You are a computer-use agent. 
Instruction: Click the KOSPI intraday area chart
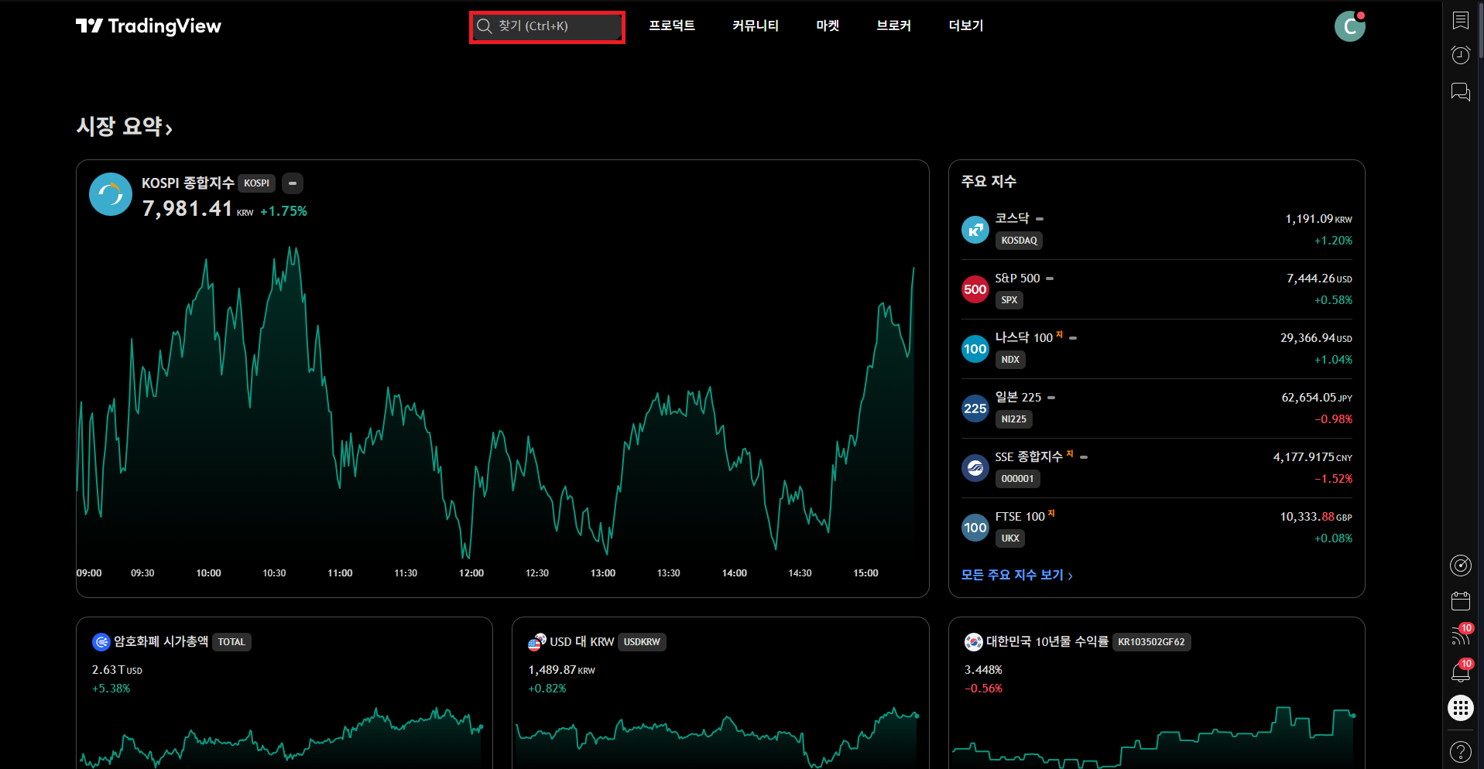[x=495, y=402]
